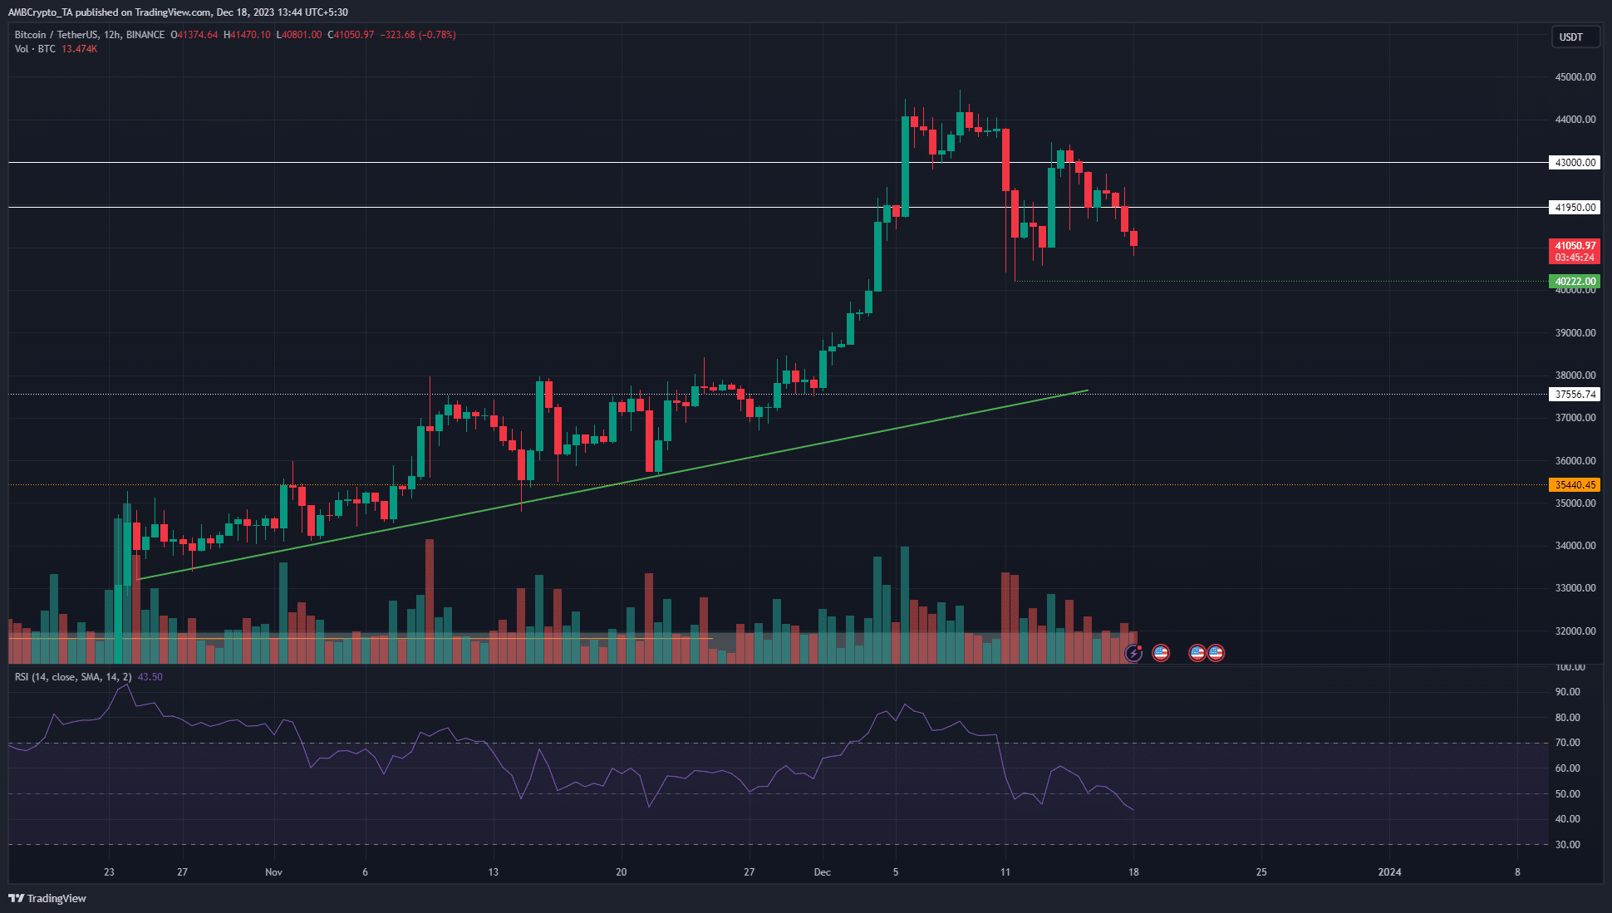Open the purple lightning latest-news icon

pos(1133,653)
